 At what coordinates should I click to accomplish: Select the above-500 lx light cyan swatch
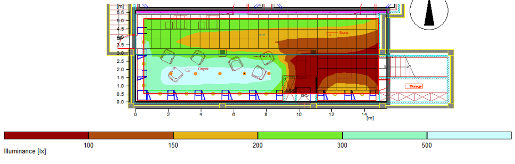469,135
